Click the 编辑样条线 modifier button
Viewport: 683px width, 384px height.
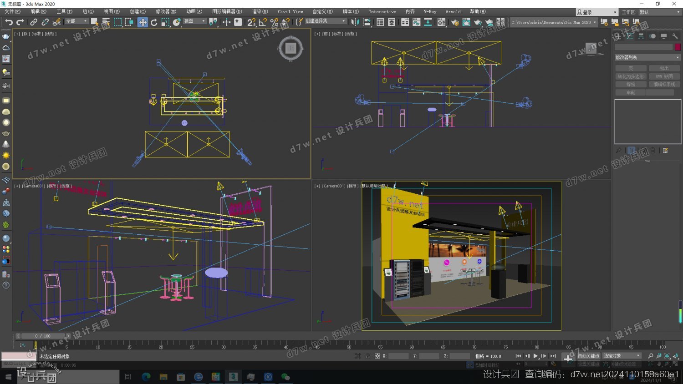click(664, 84)
